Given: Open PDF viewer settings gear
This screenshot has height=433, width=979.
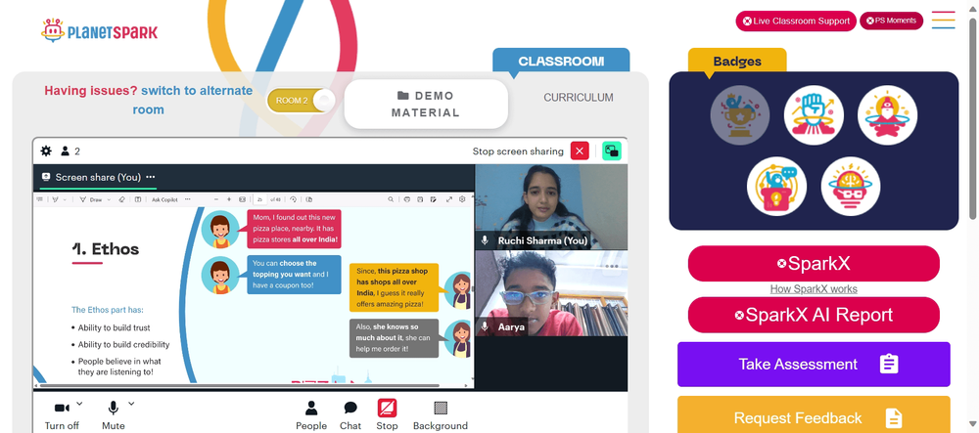Looking at the screenshot, I should (x=462, y=199).
